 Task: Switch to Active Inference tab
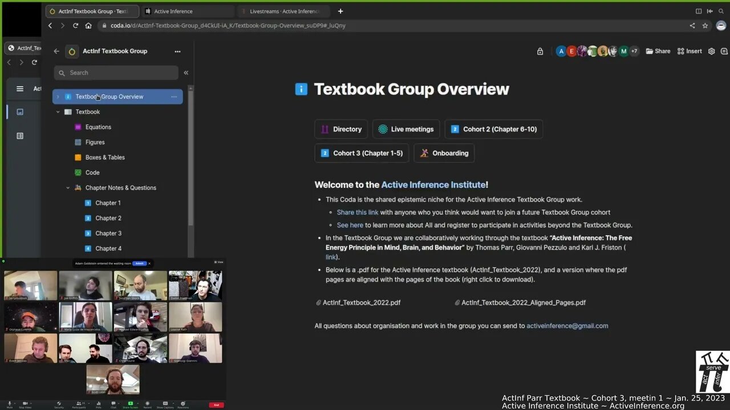click(188, 11)
